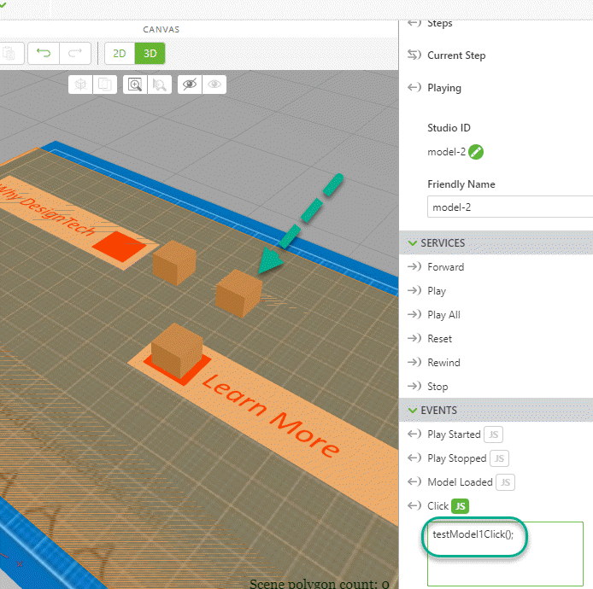Viewport: 593px width, 589px height.
Task: Open the JS editor for Play Started
Action: coord(493,434)
